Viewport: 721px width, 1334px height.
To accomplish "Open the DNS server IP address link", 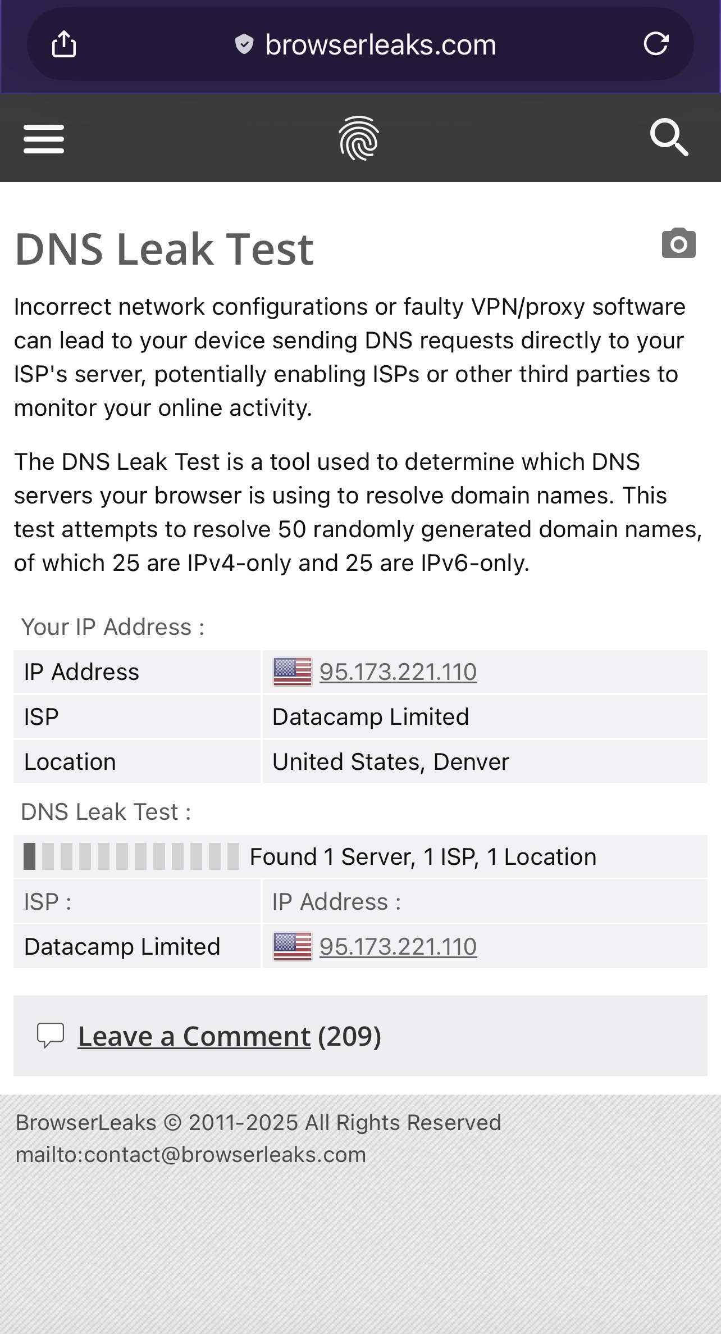I will 398,947.
